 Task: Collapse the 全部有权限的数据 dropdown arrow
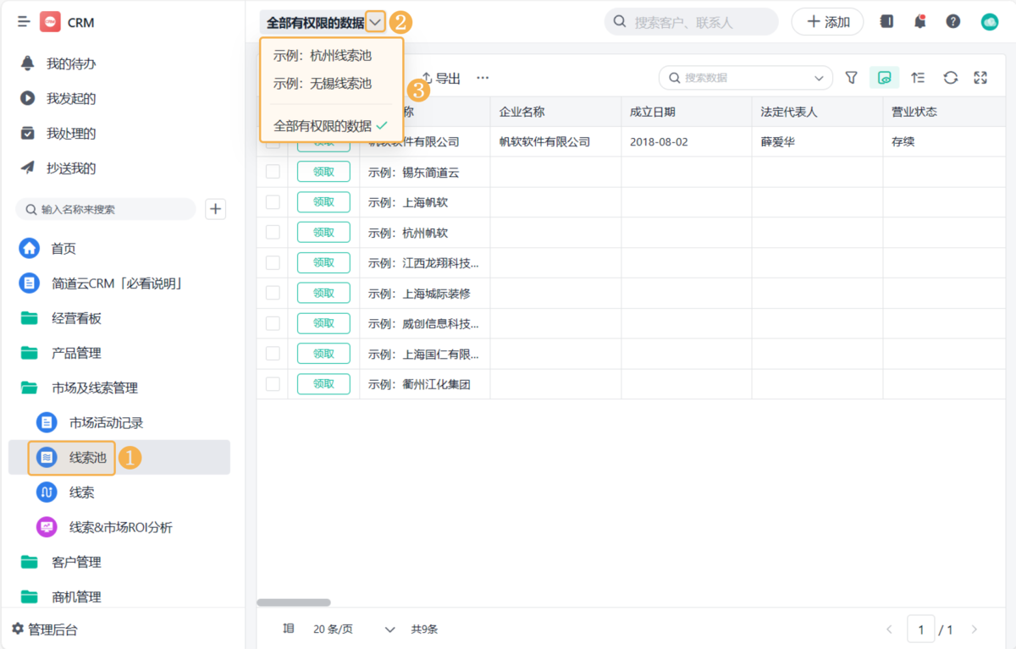point(376,23)
